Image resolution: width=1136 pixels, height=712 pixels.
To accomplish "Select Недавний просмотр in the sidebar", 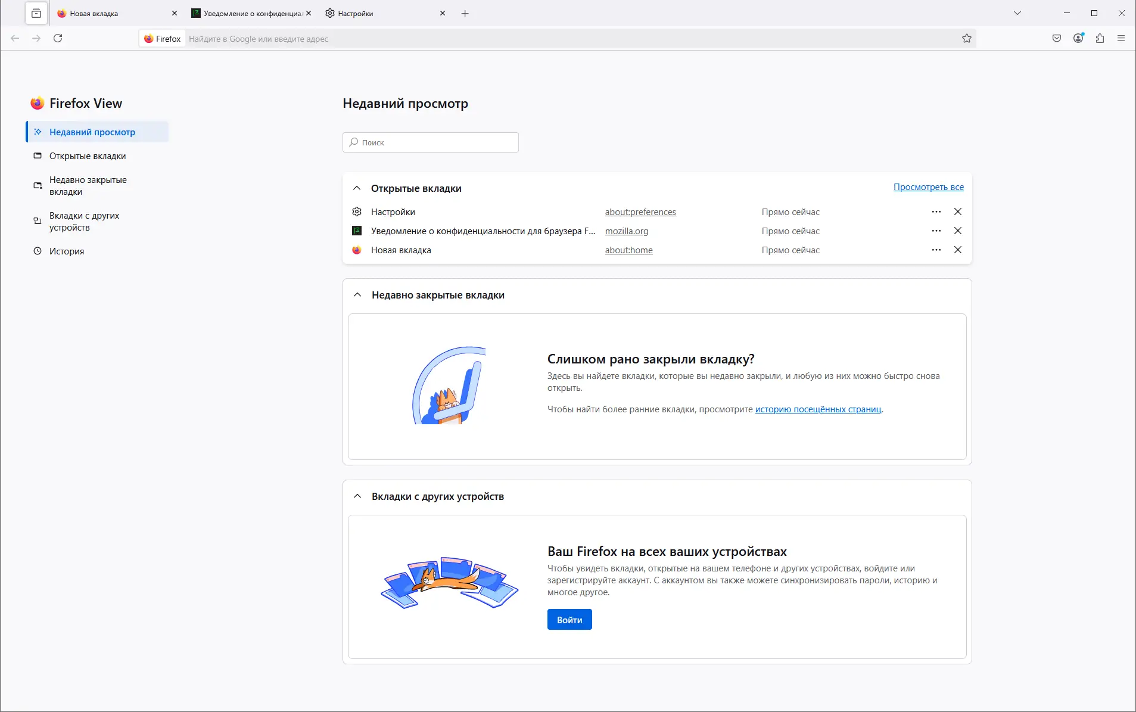I will pyautogui.click(x=97, y=132).
